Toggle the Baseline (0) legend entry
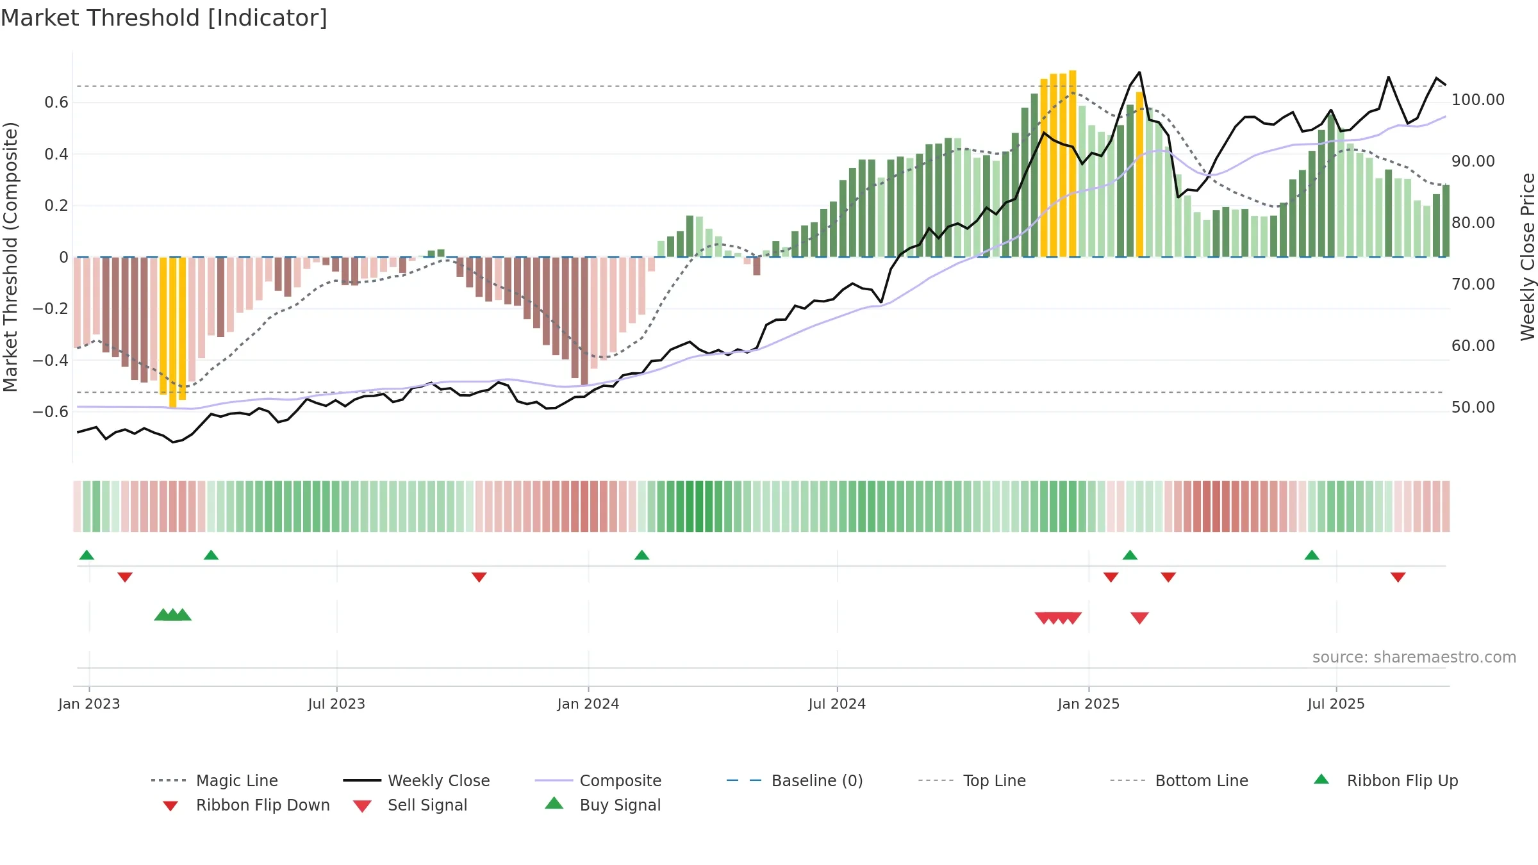 coord(795,780)
